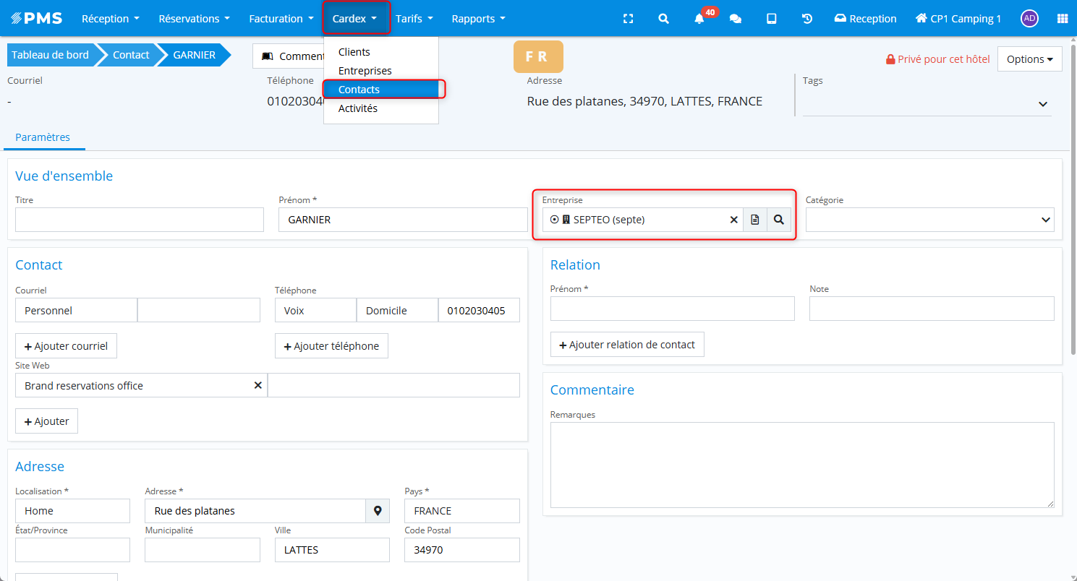Click the fullscreen icon in top bar
This screenshot has height=581, width=1077.
pyautogui.click(x=628, y=19)
